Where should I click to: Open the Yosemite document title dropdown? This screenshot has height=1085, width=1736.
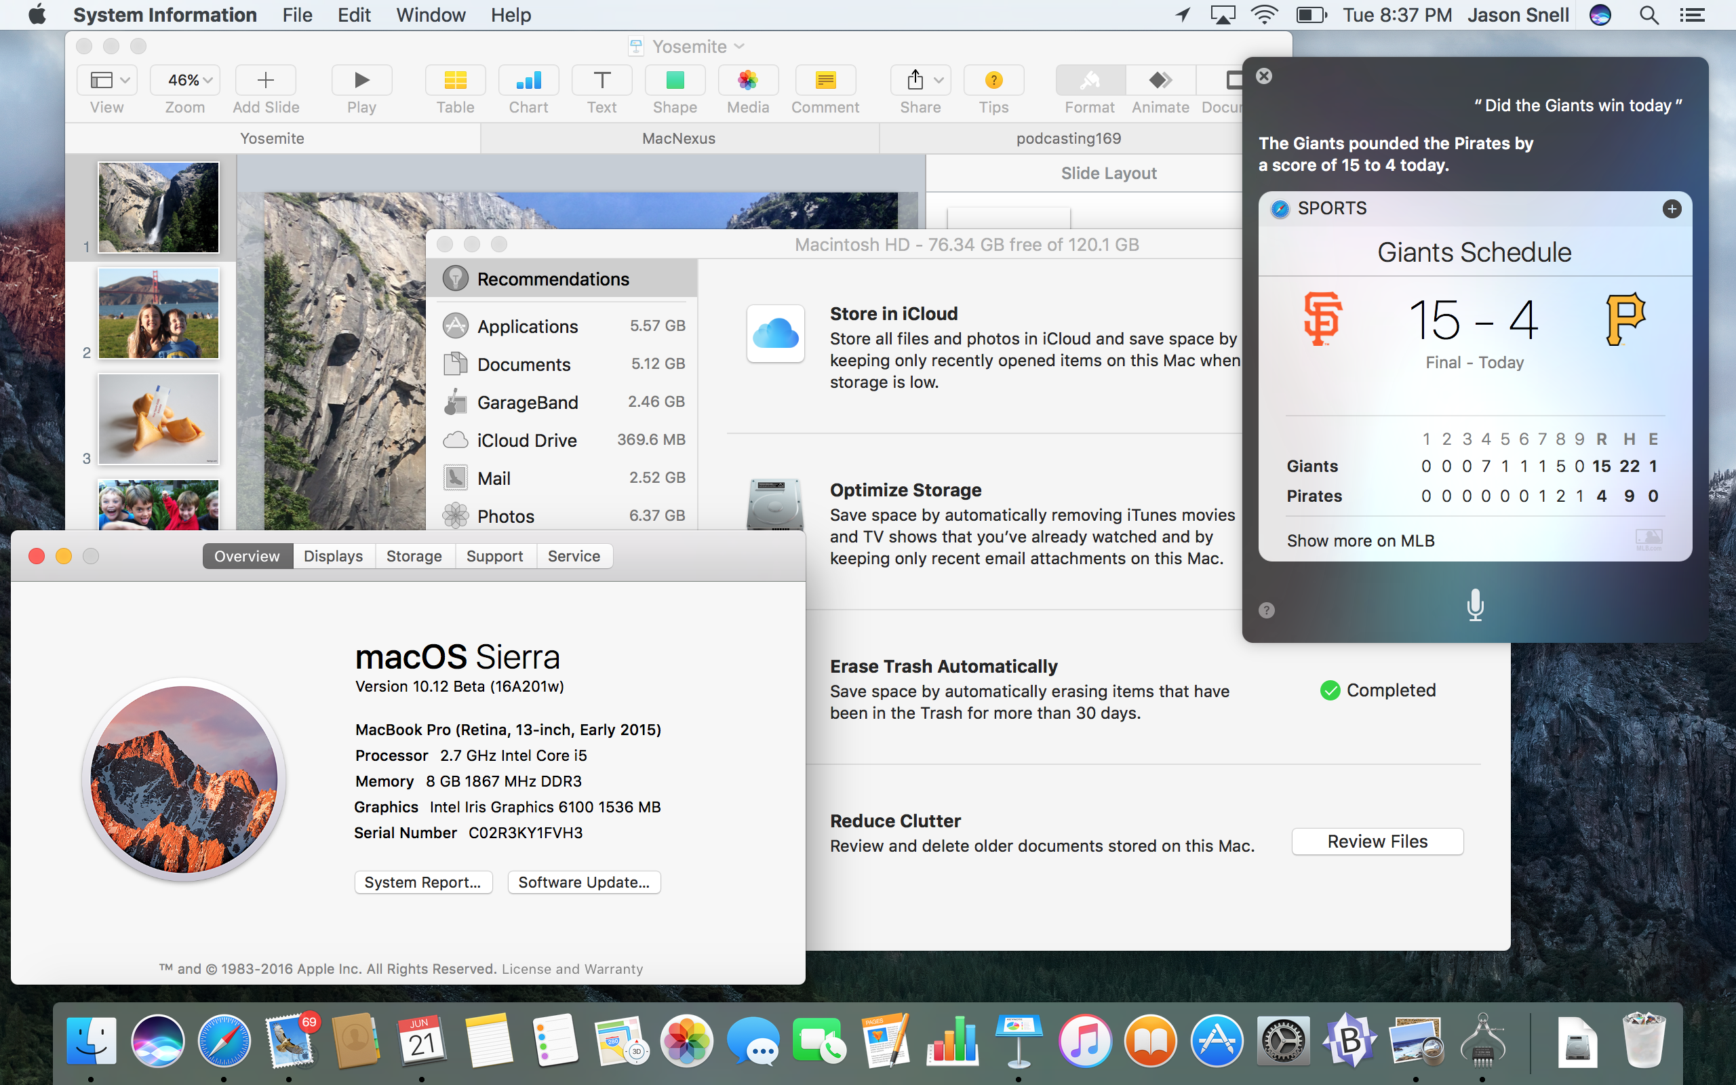coord(738,46)
